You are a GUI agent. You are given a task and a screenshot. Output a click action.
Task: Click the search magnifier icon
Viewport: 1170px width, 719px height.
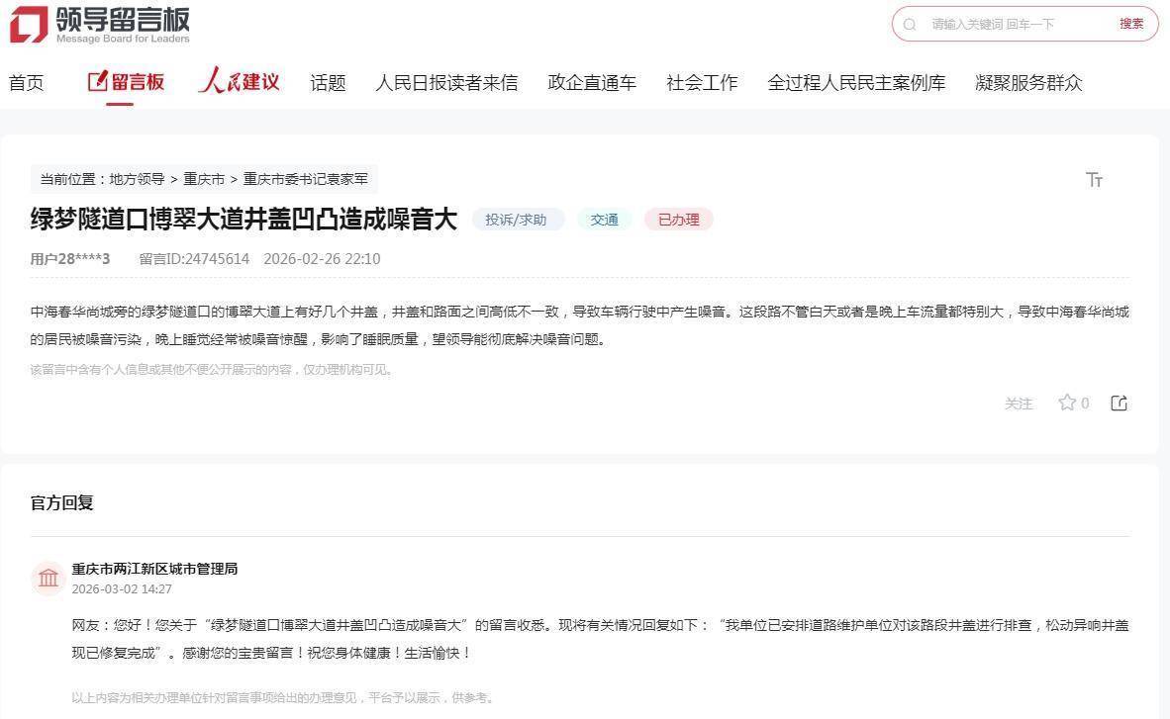910,25
